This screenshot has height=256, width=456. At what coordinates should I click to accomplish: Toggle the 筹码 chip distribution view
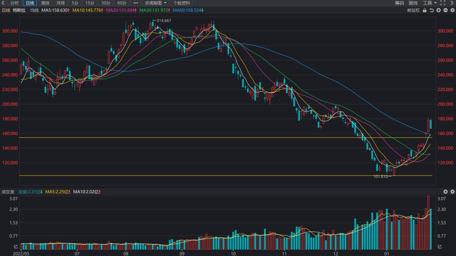point(399,3)
